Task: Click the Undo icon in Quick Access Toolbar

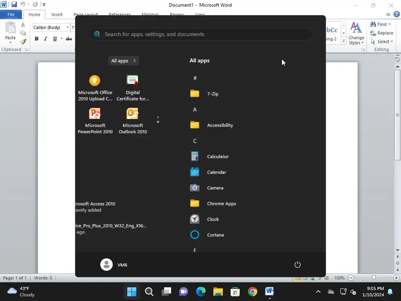Action: point(22,4)
